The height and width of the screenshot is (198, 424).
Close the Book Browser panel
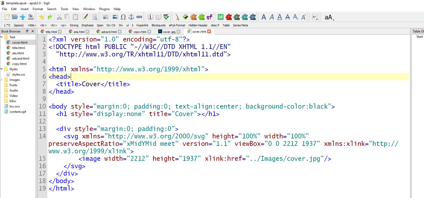pyautogui.click(x=33, y=31)
